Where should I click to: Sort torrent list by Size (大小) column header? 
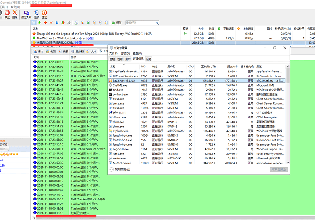click(x=197, y=29)
